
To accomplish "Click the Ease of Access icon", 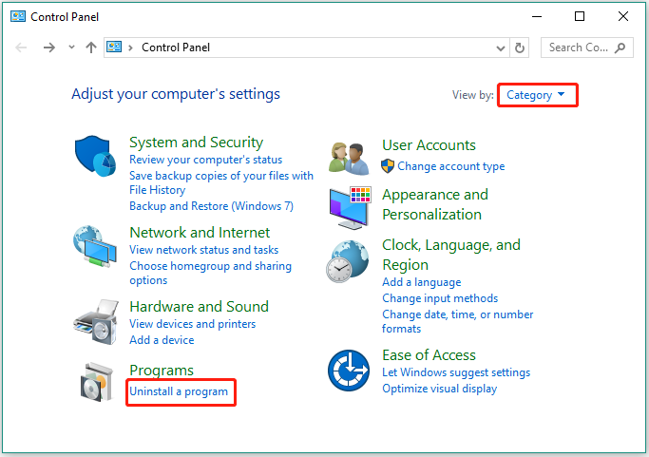I will (349, 371).
